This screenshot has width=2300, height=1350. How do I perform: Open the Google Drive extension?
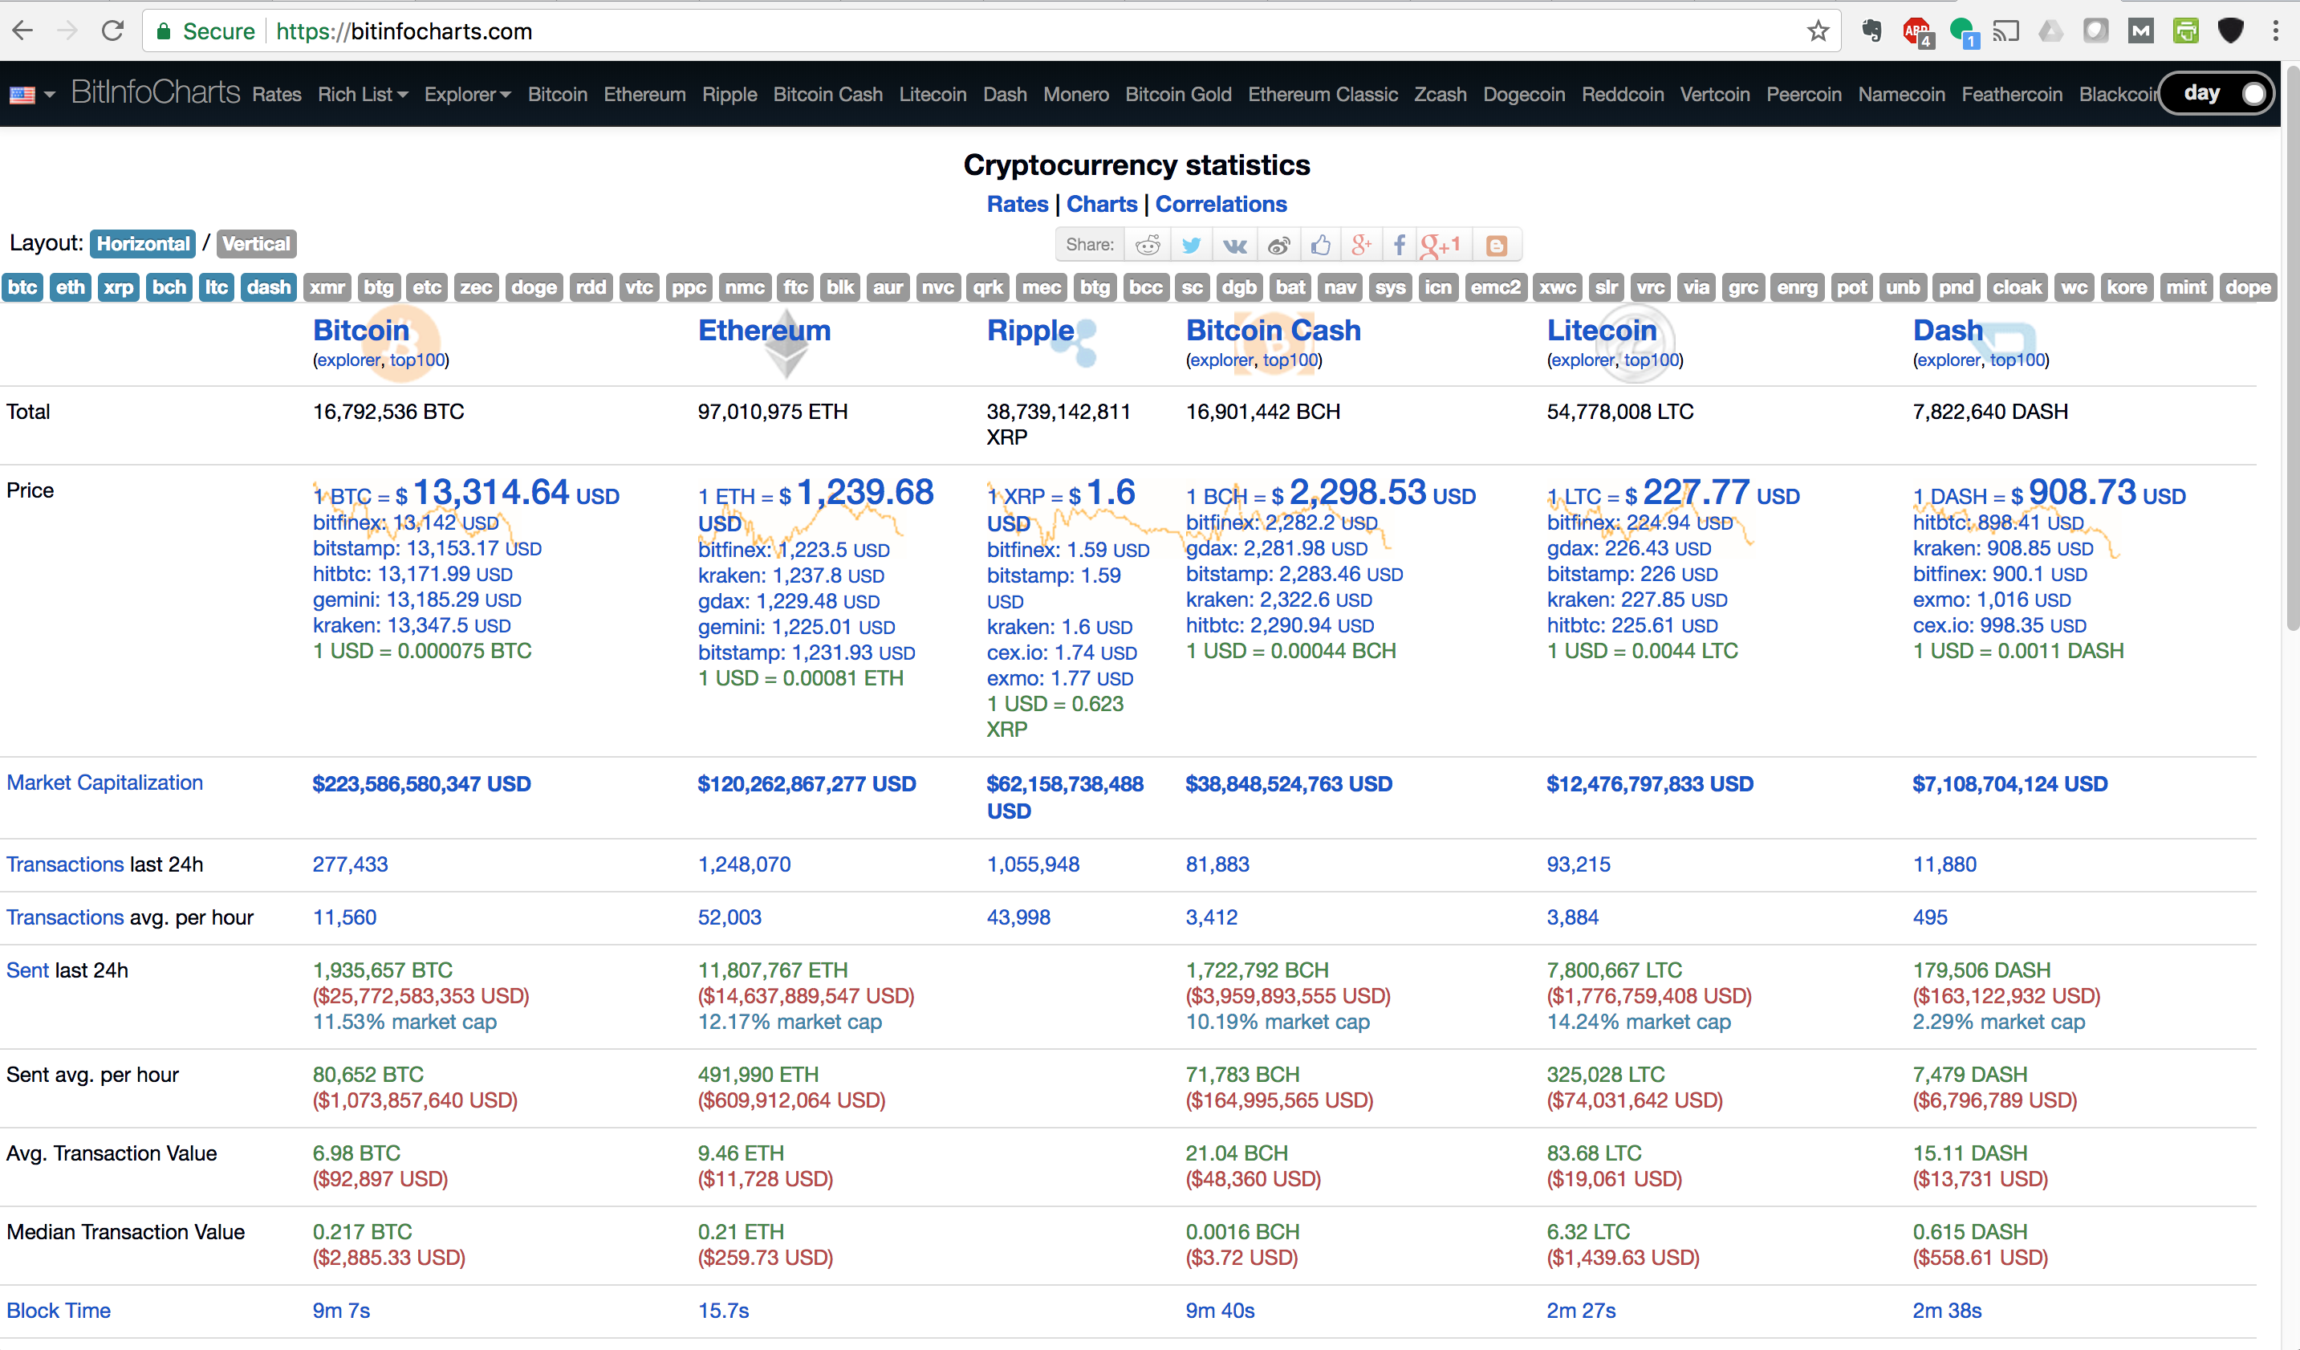(2050, 31)
